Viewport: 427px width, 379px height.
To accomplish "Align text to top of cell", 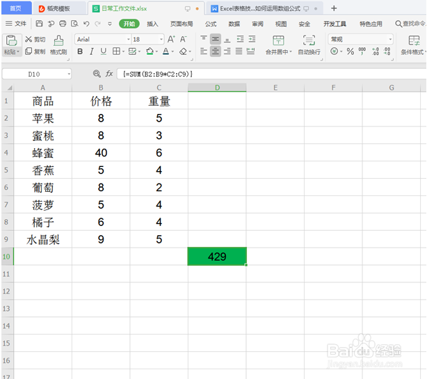I will coord(204,39).
